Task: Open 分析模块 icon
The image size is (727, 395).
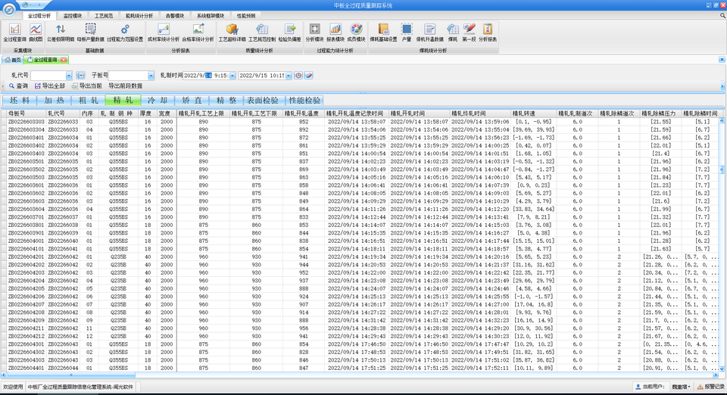Action: (x=314, y=33)
